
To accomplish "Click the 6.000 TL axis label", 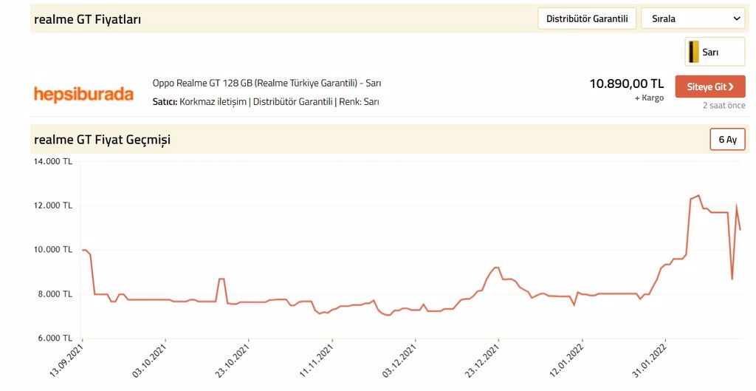I will coord(55,338).
